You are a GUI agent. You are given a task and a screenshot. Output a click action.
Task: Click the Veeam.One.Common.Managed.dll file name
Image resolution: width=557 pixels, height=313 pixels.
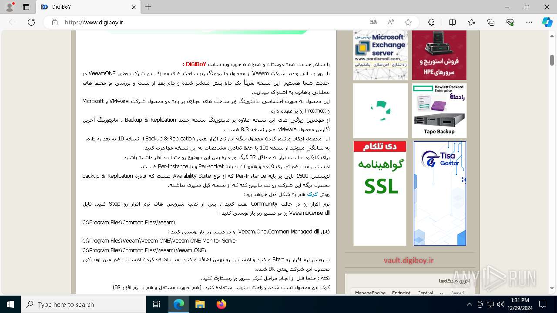point(278,232)
